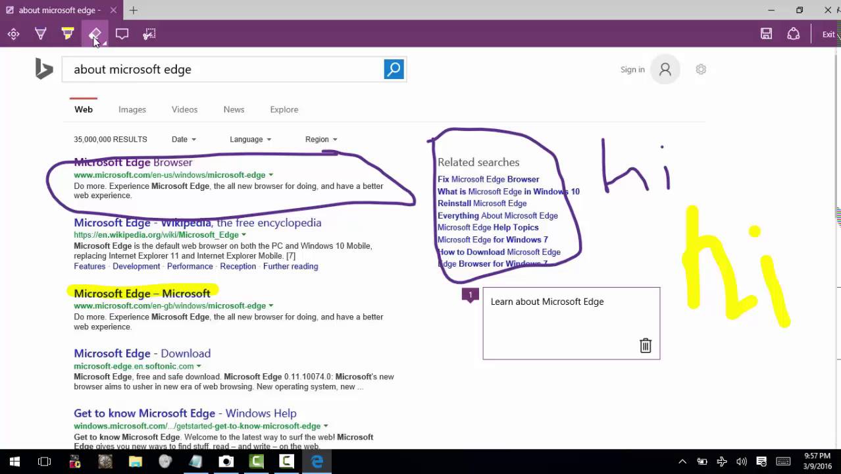Click Sign in link

[632, 69]
